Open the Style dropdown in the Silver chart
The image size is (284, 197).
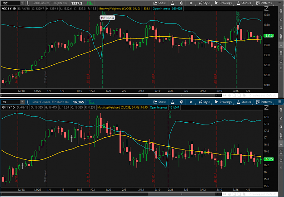[x=204, y=102]
